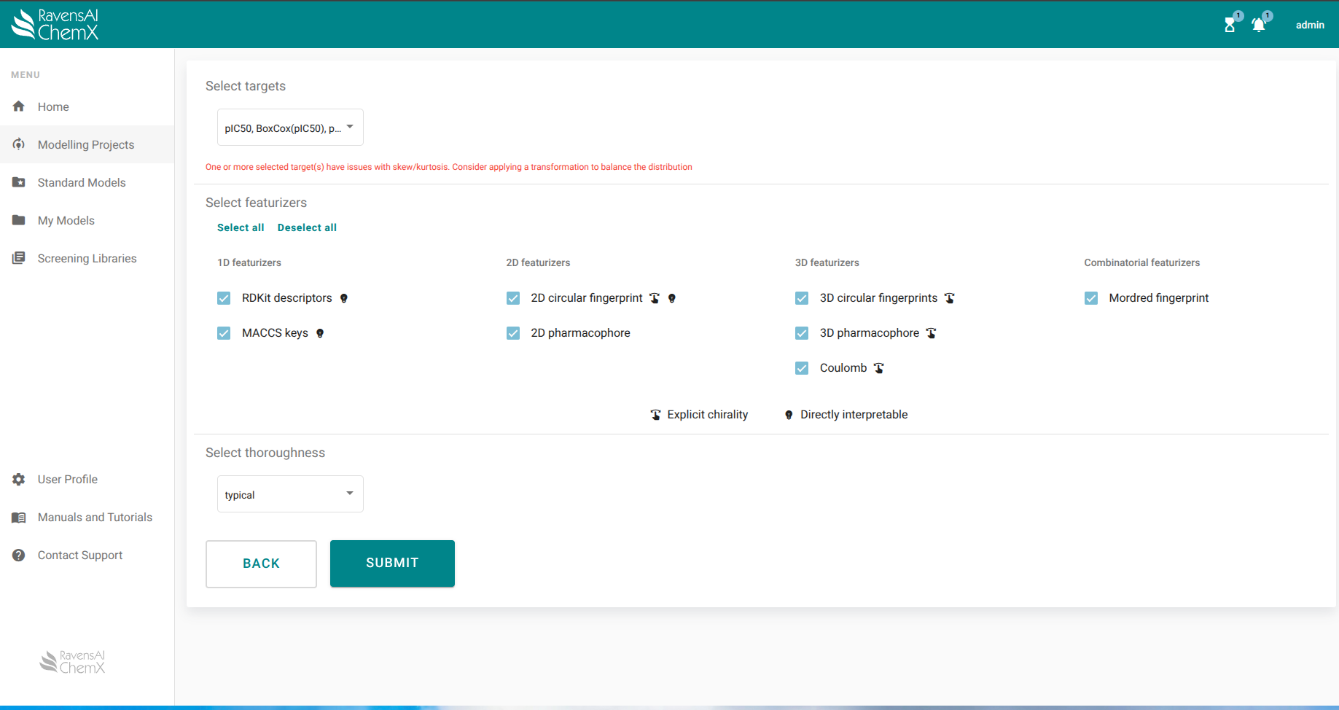Expand the Select targets dropdown

(x=290, y=128)
